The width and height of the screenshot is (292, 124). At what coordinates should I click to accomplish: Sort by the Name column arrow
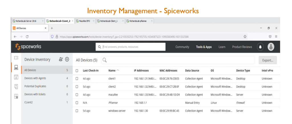click(x=118, y=70)
